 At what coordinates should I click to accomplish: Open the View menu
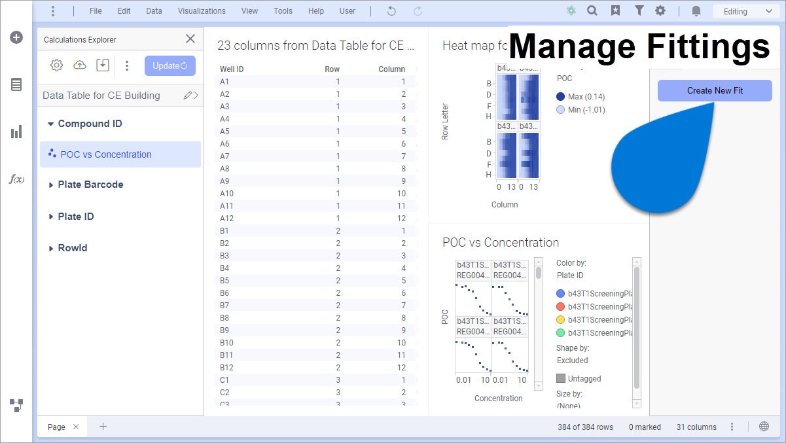249,11
